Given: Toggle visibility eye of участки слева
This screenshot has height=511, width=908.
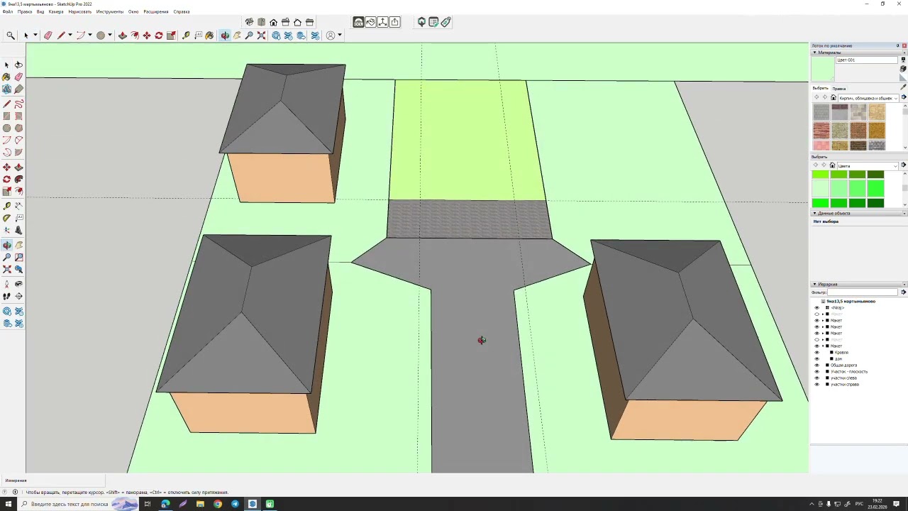Looking at the screenshot, I should 817,378.
